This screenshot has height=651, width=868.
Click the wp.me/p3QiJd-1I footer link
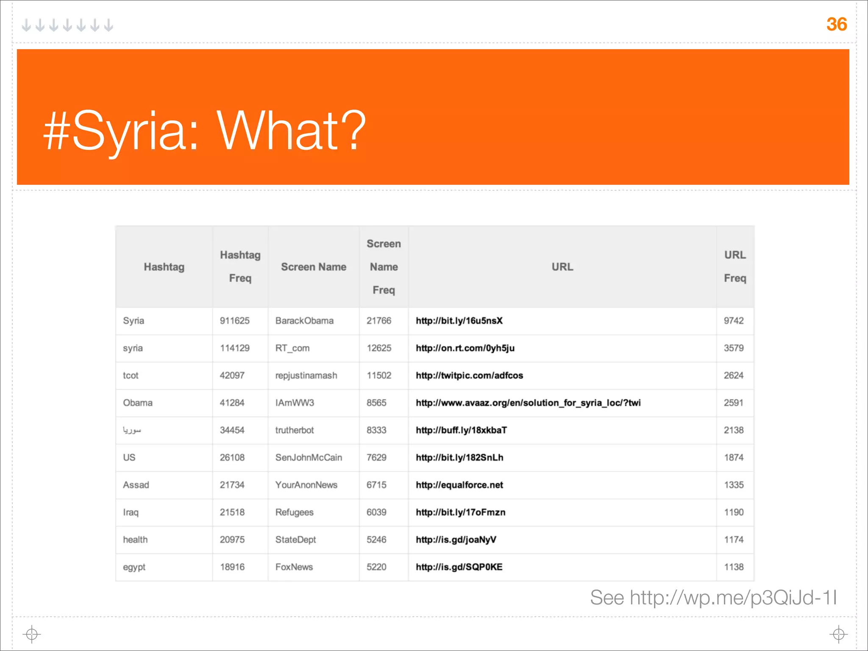tap(733, 598)
